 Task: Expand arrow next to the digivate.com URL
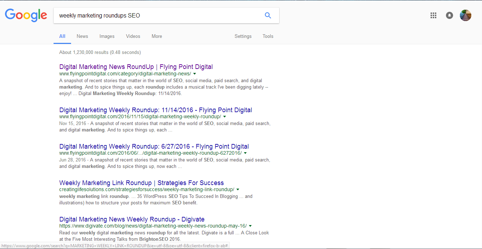[x=250, y=226]
